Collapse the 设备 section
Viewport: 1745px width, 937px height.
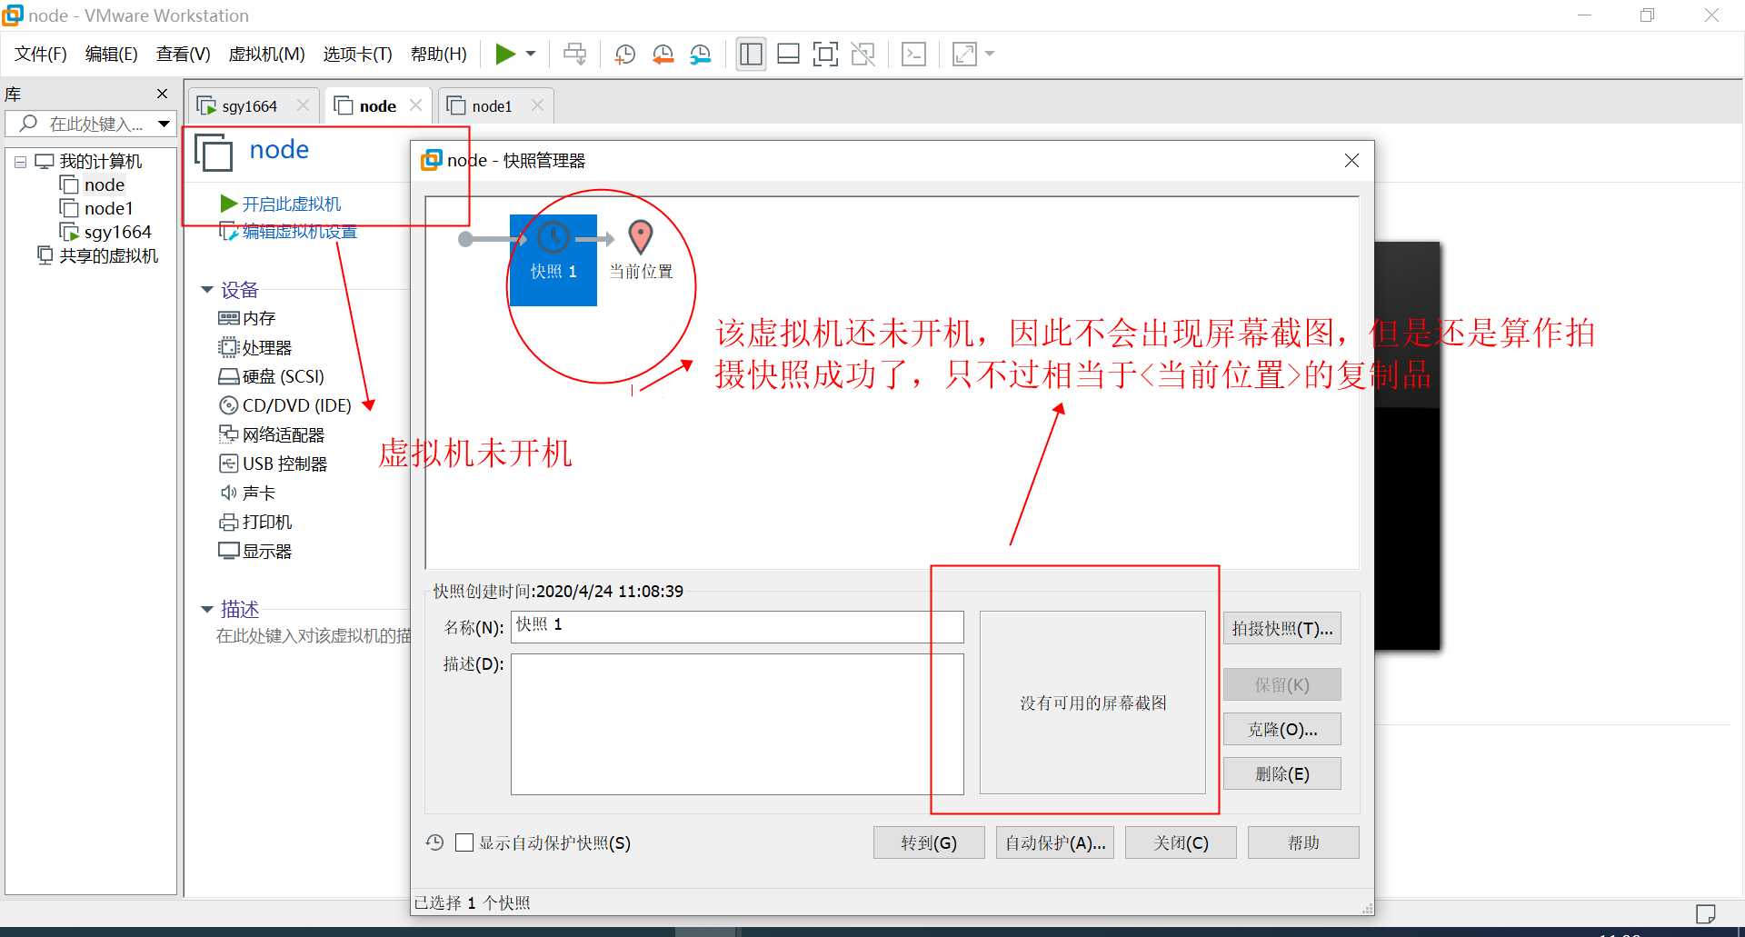point(207,290)
